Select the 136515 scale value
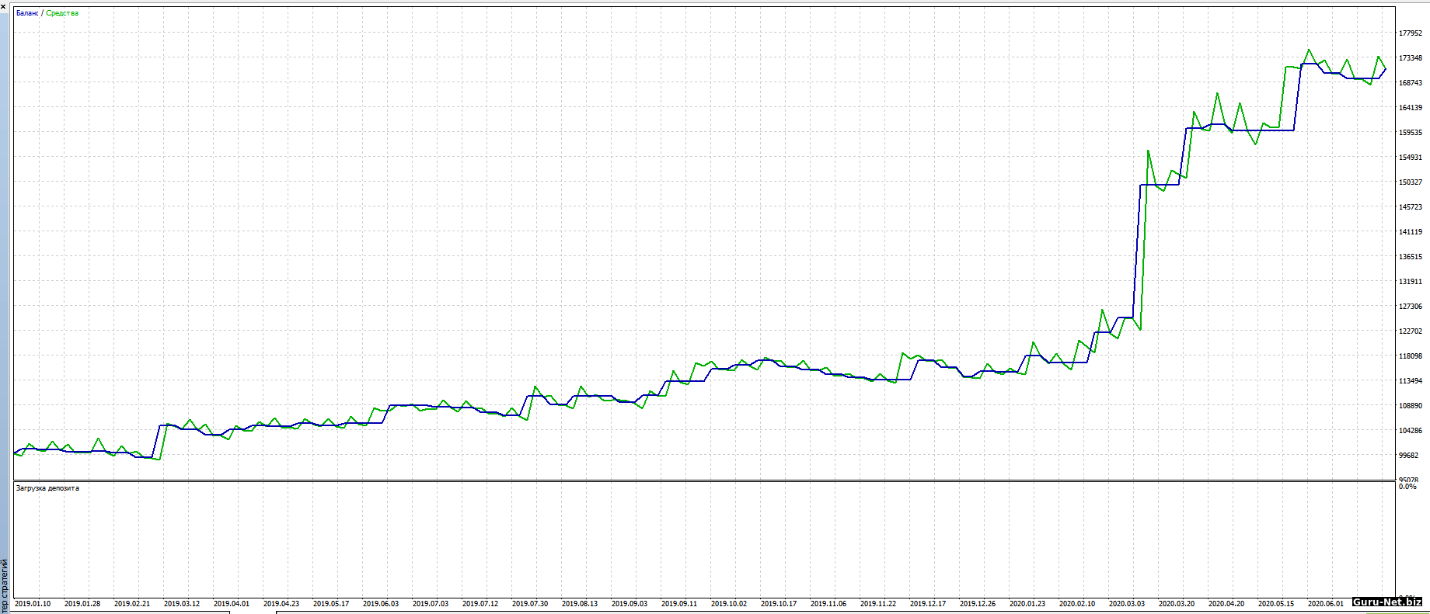The image size is (1430, 614). (x=1411, y=257)
